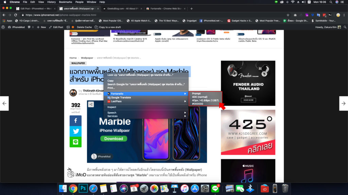
Task: Toggle the bookmark star in the address bar
Action: click(x=288, y=15)
